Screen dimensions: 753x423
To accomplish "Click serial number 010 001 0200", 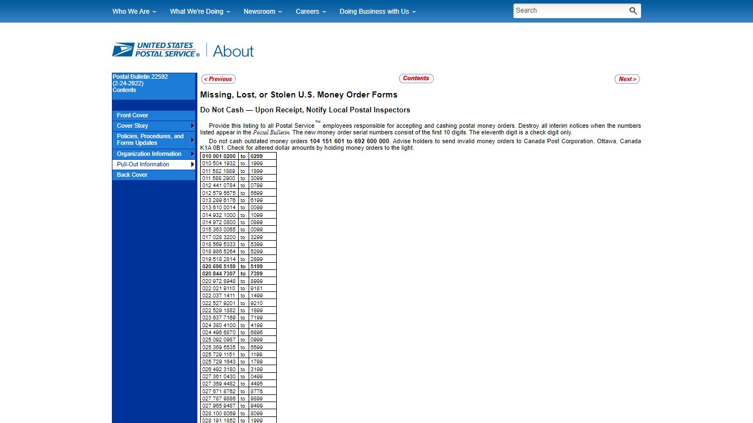I will 219,156.
